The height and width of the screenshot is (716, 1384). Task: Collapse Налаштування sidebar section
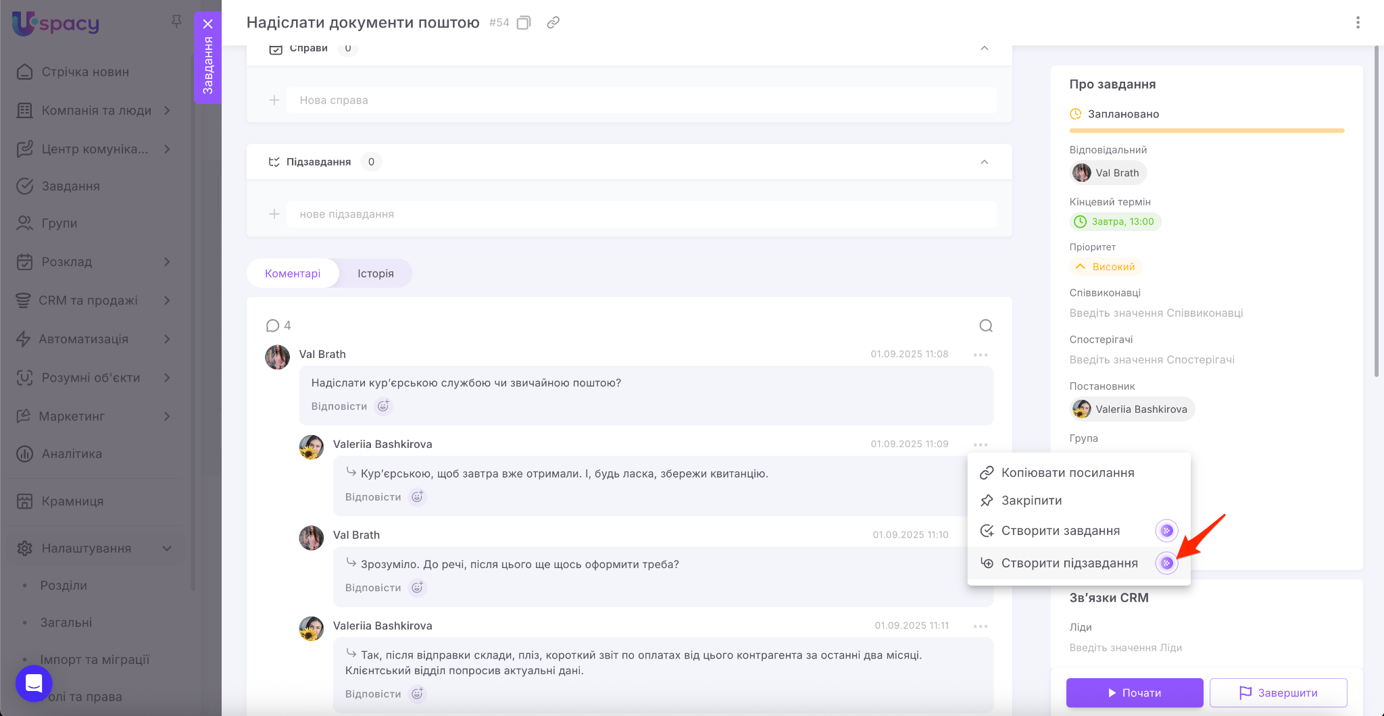(167, 548)
